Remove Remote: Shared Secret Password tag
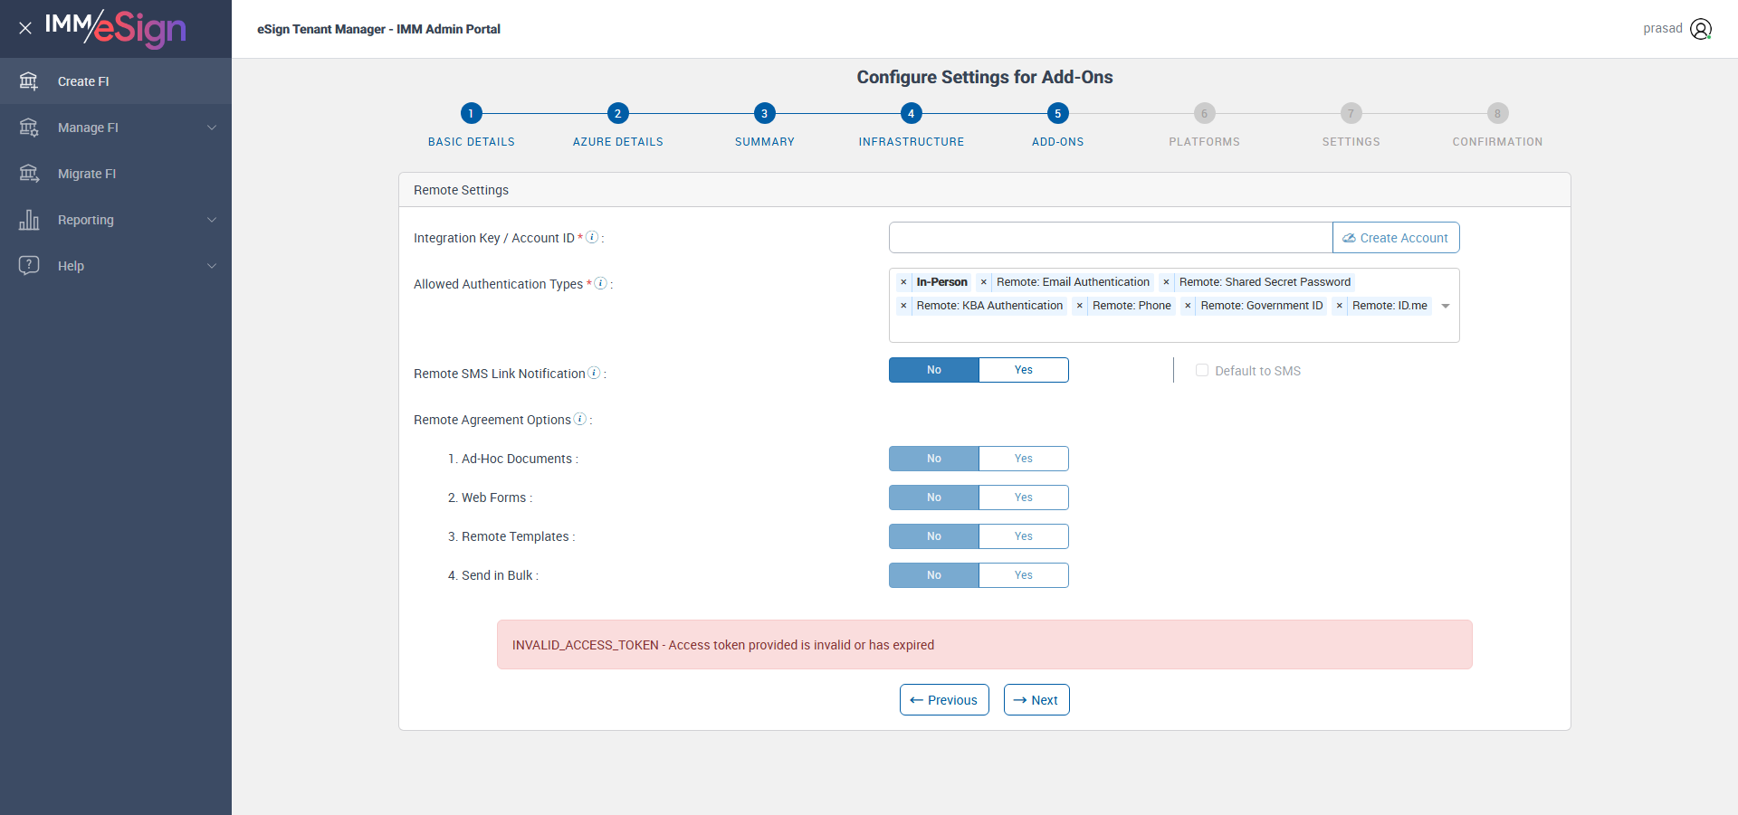1738x815 pixels. coord(1166,282)
